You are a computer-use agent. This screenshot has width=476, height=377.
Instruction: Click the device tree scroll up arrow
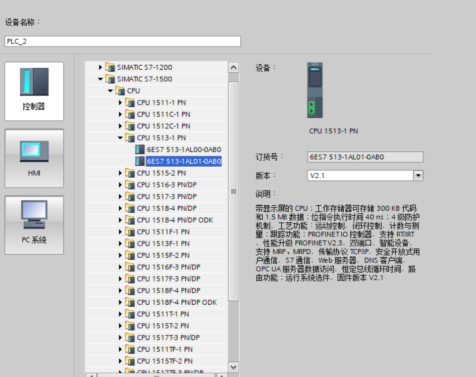[x=233, y=67]
